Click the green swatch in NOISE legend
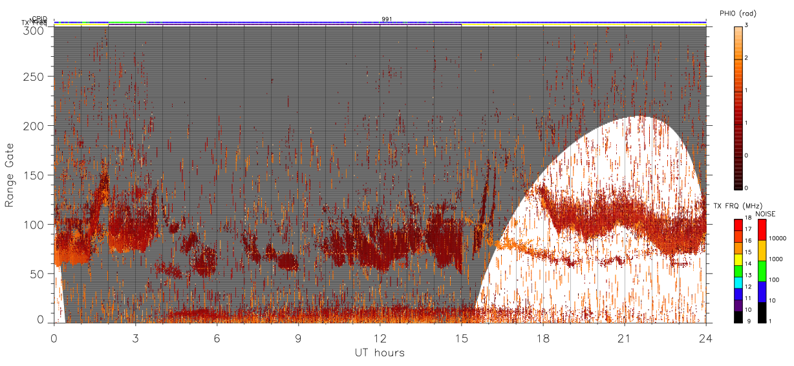This screenshot has width=794, height=366. tap(763, 271)
